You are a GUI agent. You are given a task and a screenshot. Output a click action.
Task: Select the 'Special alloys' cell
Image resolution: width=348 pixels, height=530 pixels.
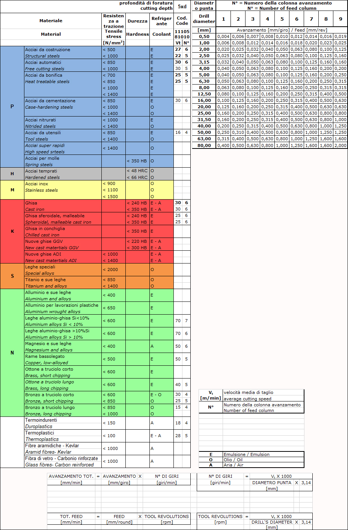pos(63,273)
